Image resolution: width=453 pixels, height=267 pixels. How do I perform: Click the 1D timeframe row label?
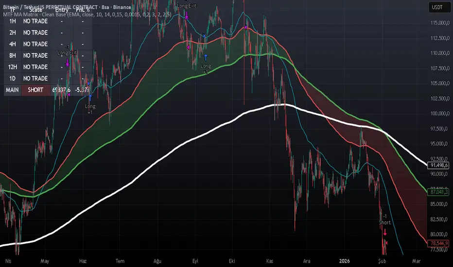coord(13,79)
